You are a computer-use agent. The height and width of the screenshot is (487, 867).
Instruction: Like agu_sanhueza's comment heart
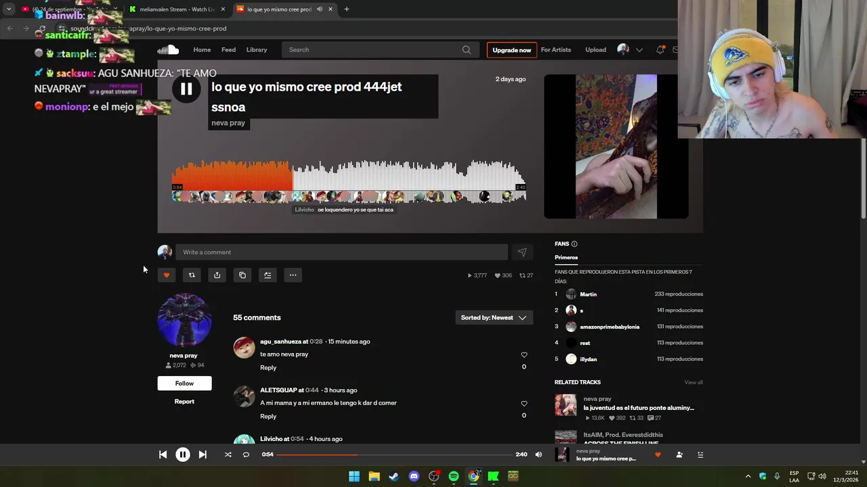[524, 355]
